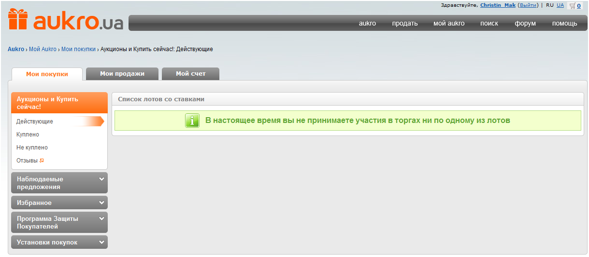Open поиск in the top navigation
This screenshot has height=257, width=589.
point(489,23)
